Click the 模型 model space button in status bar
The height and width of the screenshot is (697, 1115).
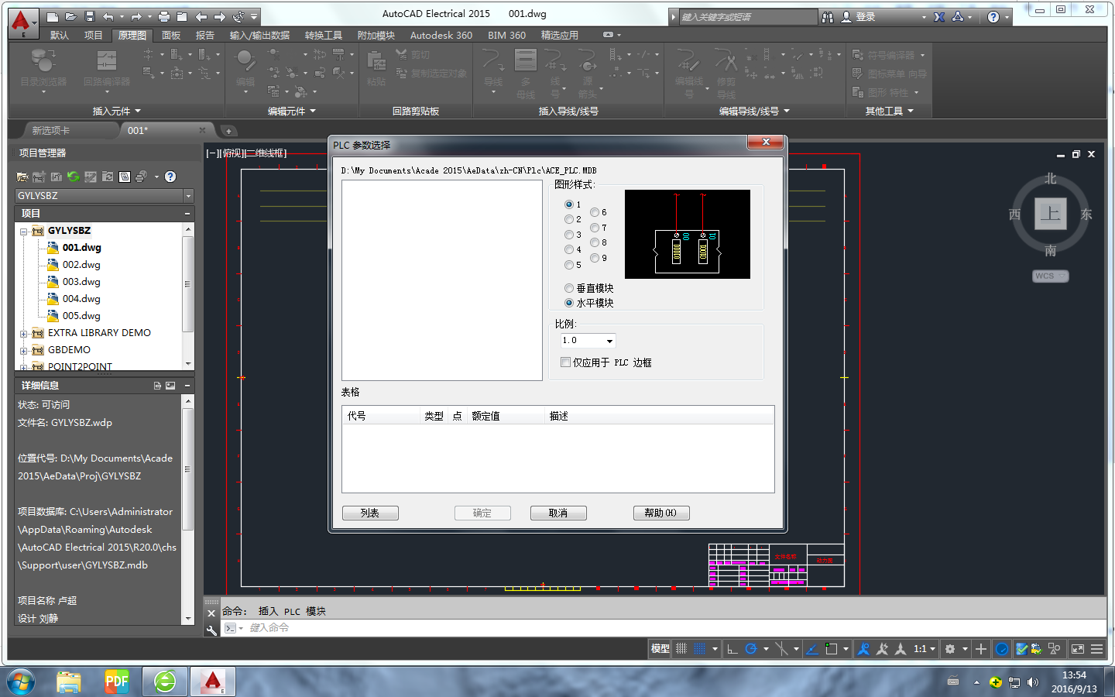pyautogui.click(x=660, y=649)
